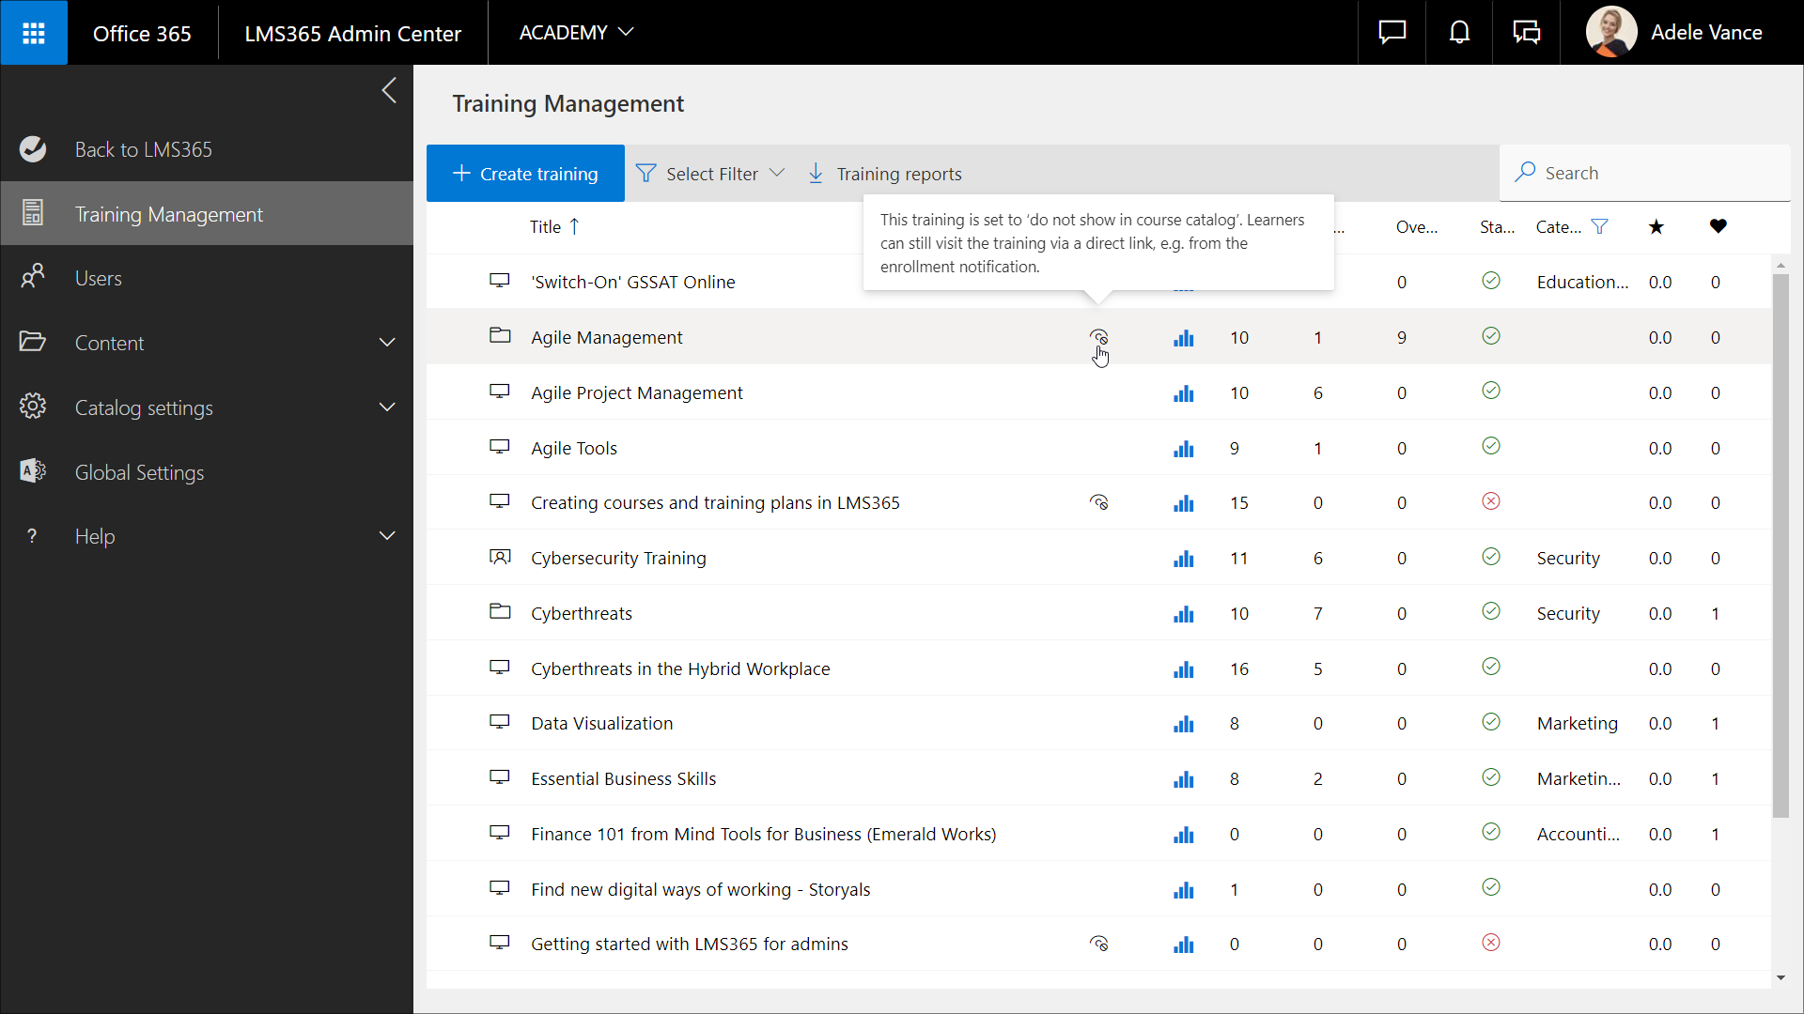Click the notifications bell icon
This screenshot has height=1014, width=1804.
(1459, 33)
